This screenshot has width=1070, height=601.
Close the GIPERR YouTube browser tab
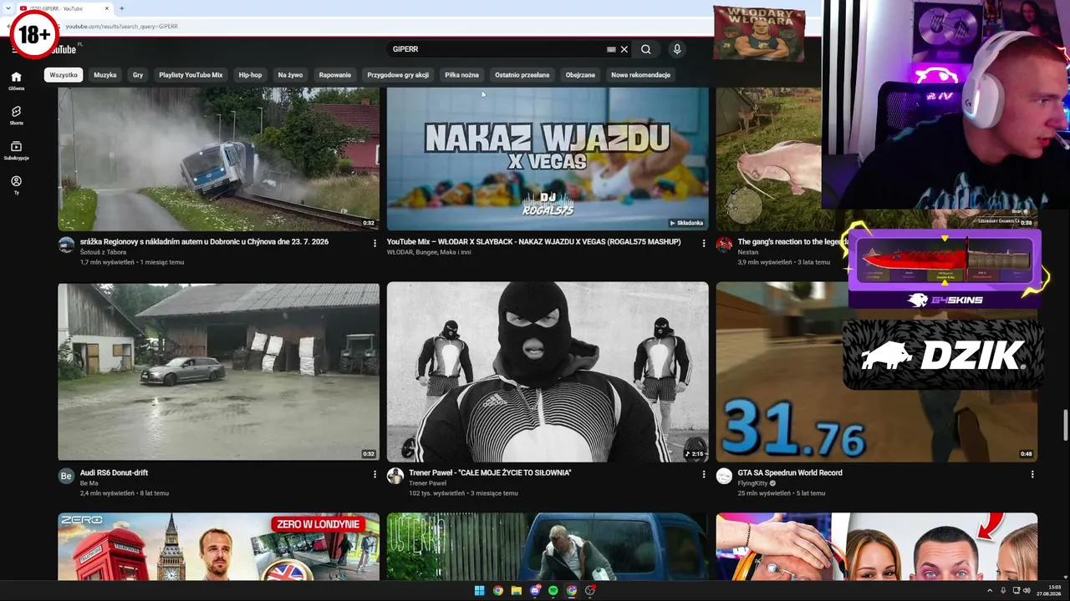(107, 8)
